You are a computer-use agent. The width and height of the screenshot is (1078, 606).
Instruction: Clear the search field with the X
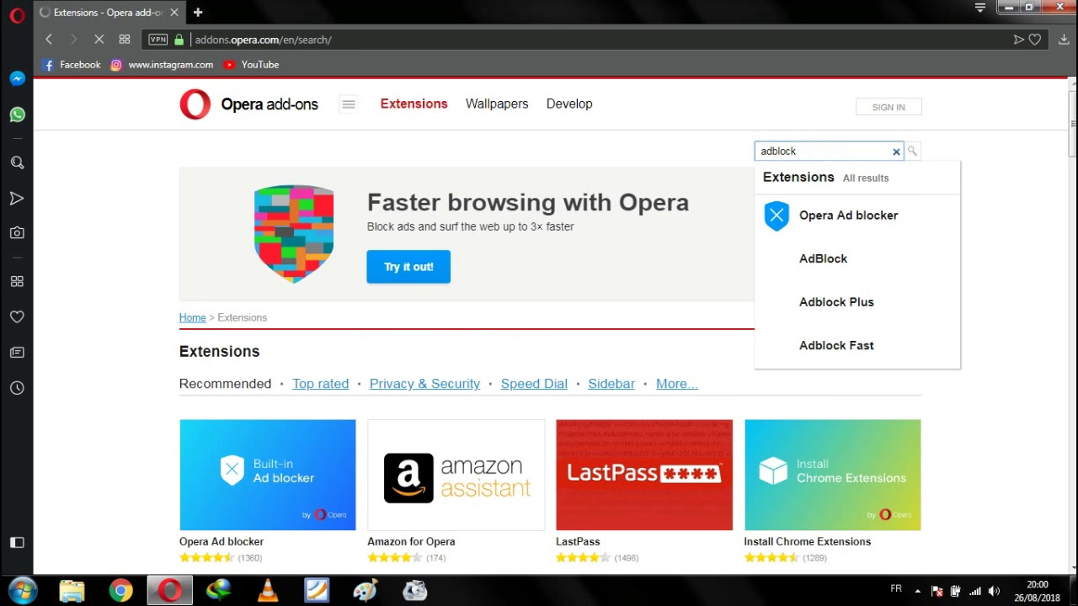click(x=896, y=151)
